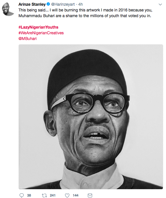The height and width of the screenshot is (198, 166).
Task: Open the tweet permalink via 4h timestamp
Action: click(x=80, y=4)
